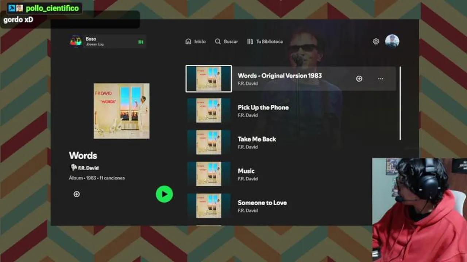The image size is (467, 262).
Task: Click the small F.R. David artist avatar
Action: pyautogui.click(x=73, y=168)
